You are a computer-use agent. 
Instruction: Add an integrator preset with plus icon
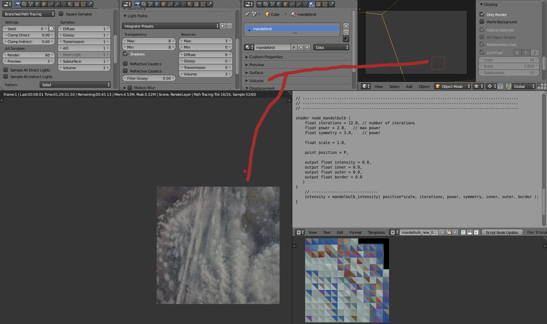pyautogui.click(x=223, y=26)
